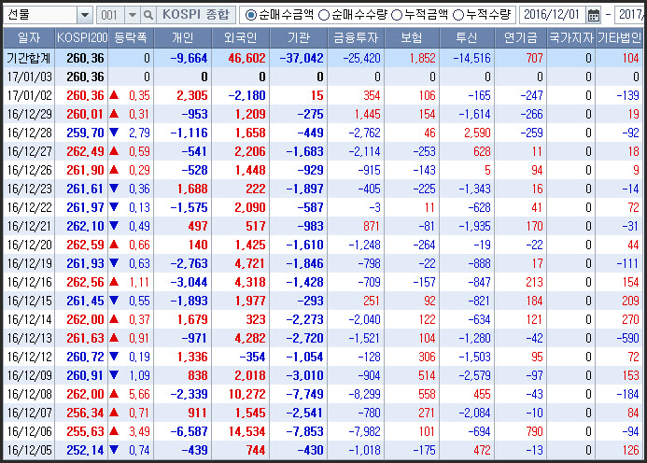The image size is (647, 463).
Task: Click the 개인 column header
Action: pyautogui.click(x=182, y=38)
